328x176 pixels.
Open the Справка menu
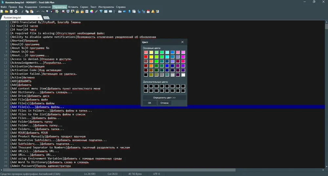tap(121, 7)
